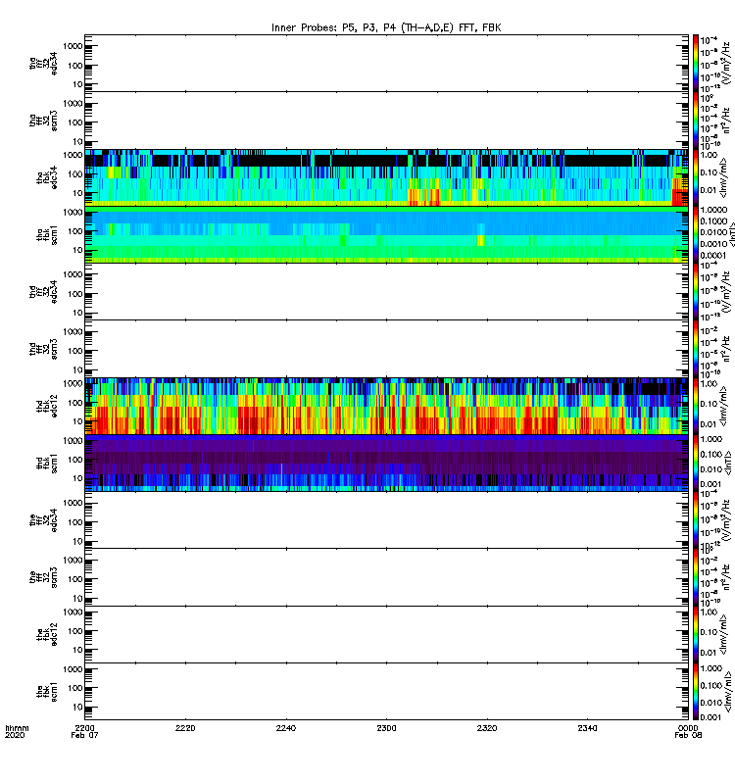Click the tha fbk scm1 spectrogram

[x=386, y=234]
